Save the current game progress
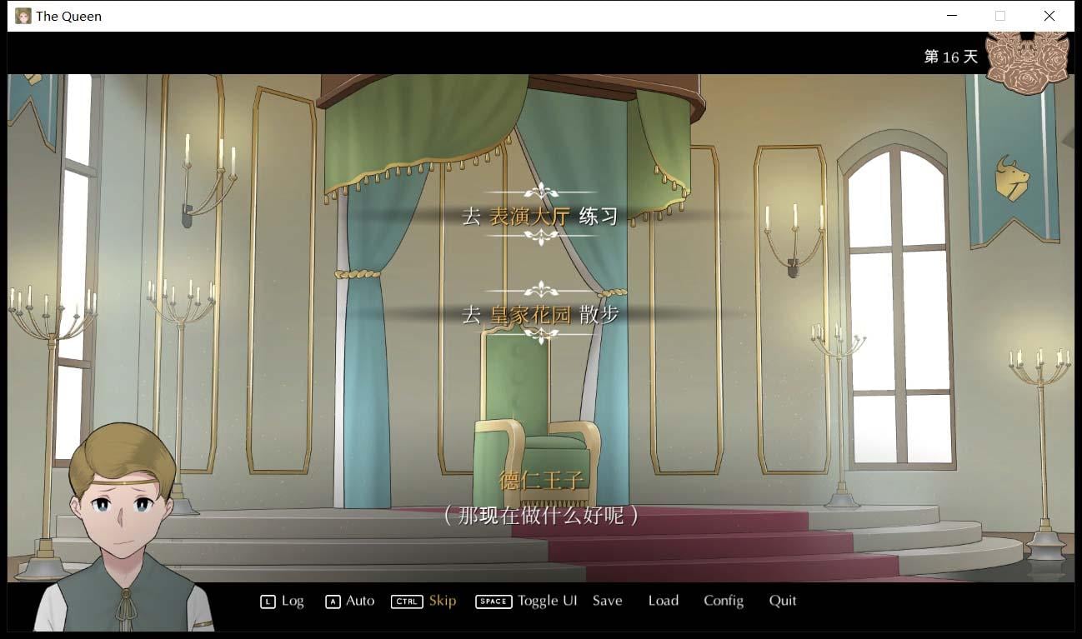This screenshot has width=1082, height=639. click(608, 600)
